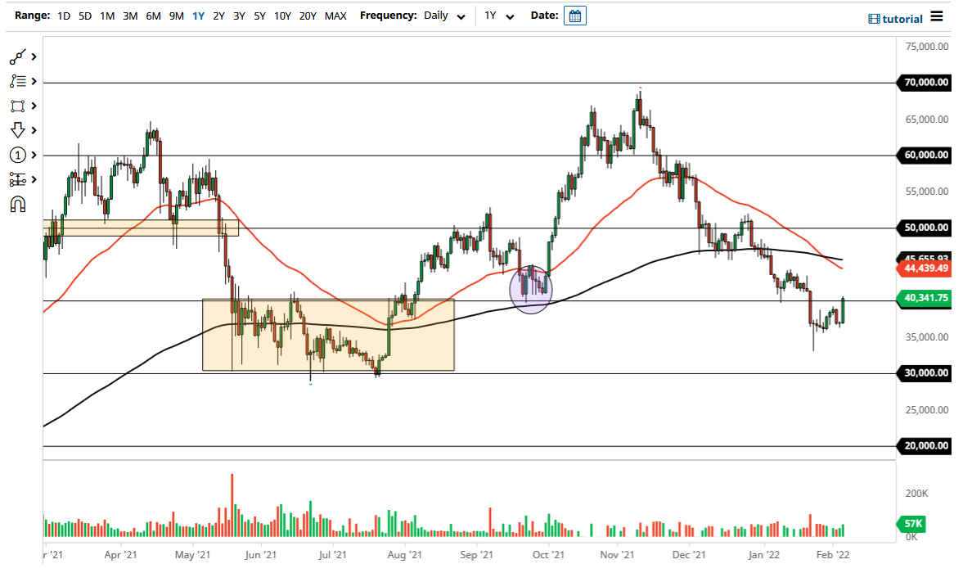Select the trend line drawing tool
The width and height of the screenshot is (963, 573).
coord(16,56)
